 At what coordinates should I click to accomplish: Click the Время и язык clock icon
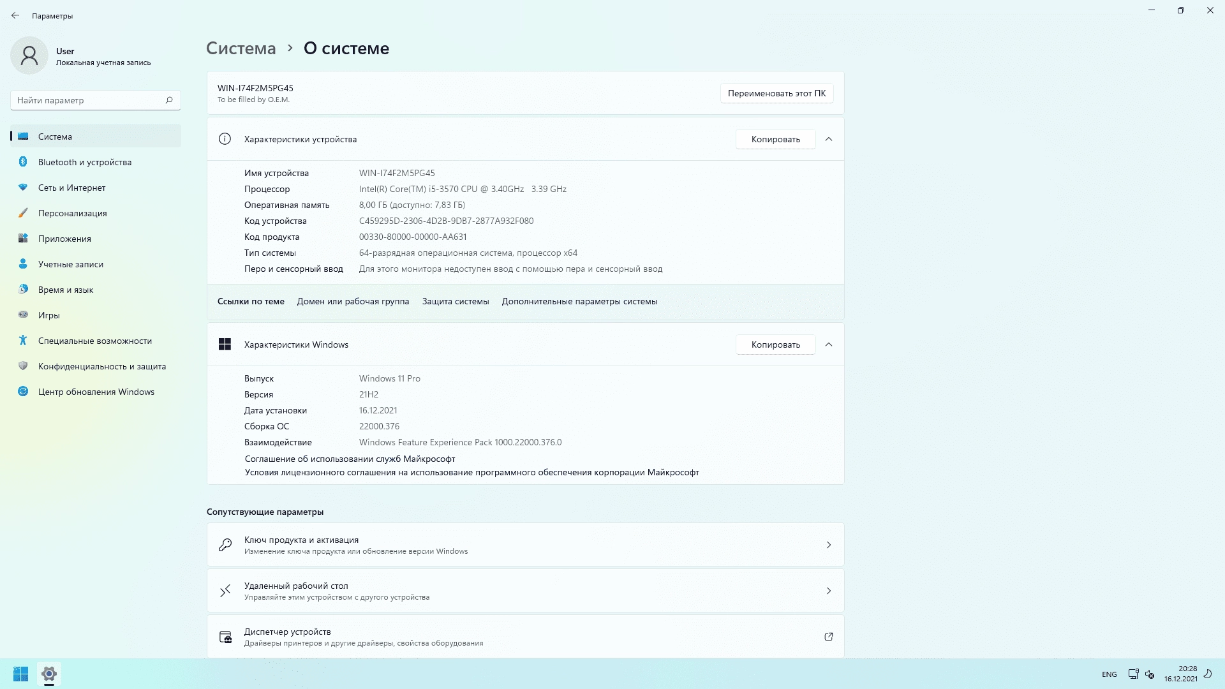(23, 289)
